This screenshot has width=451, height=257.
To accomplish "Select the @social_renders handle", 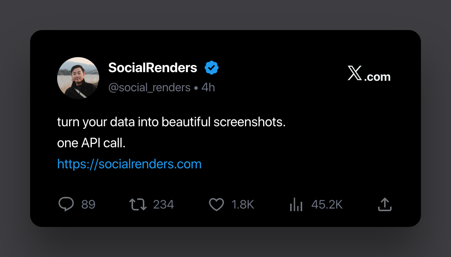I will 149,87.
